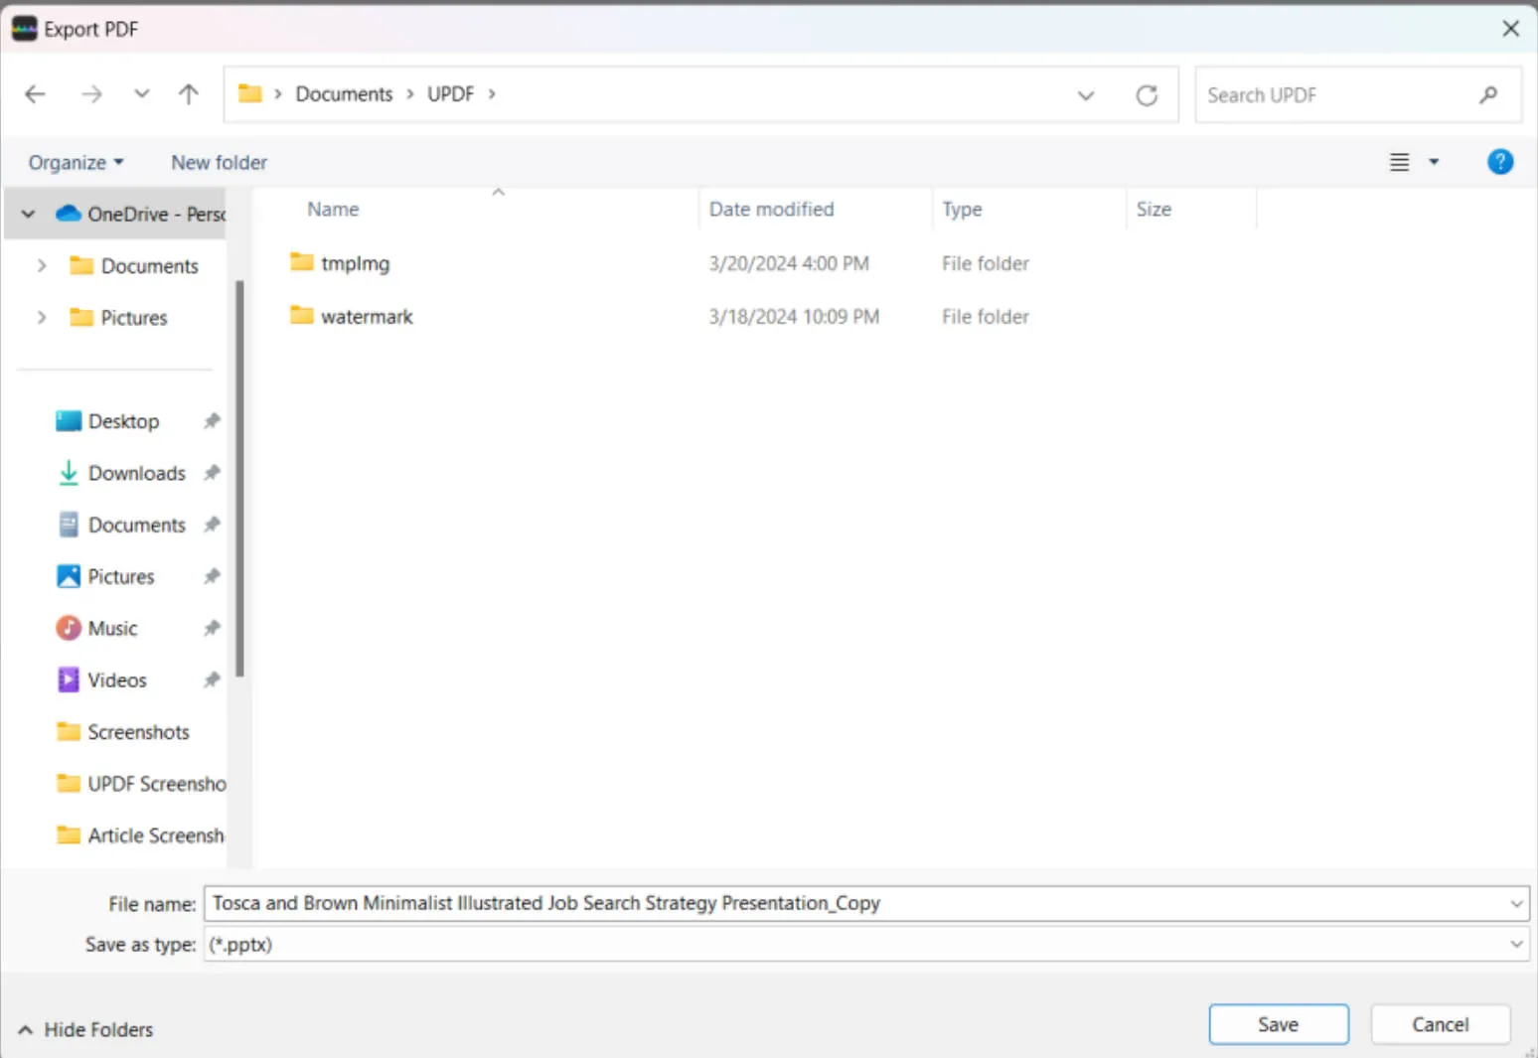Collapse the folder pane with Hide Folders
Viewport: 1538px width, 1058px height.
(x=86, y=1029)
